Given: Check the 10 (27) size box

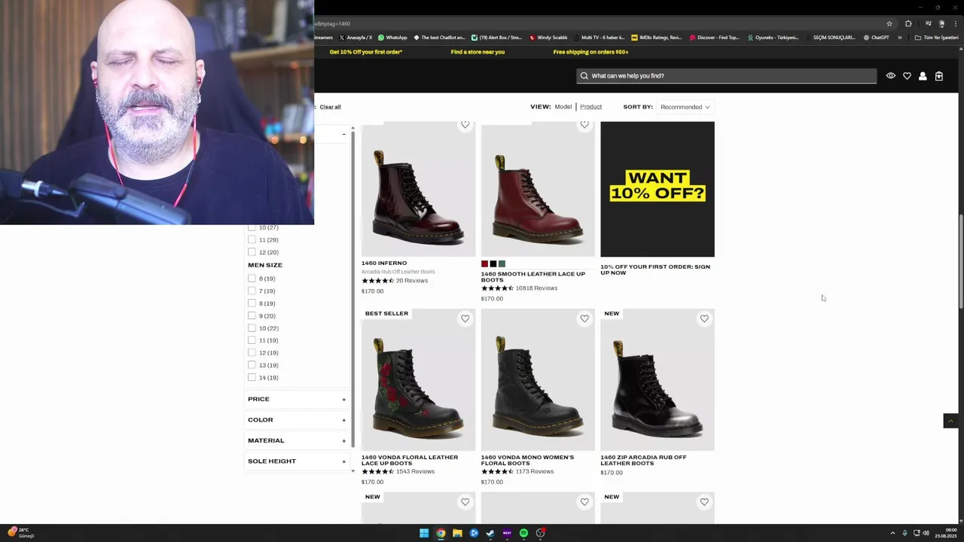Looking at the screenshot, I should point(252,227).
